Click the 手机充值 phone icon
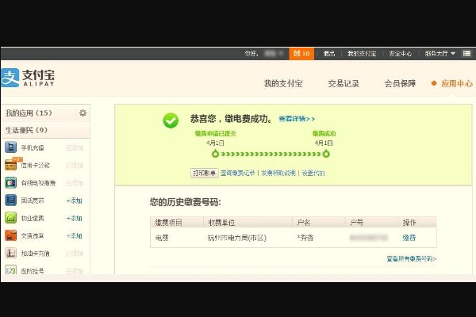476x317 pixels. click(10, 147)
